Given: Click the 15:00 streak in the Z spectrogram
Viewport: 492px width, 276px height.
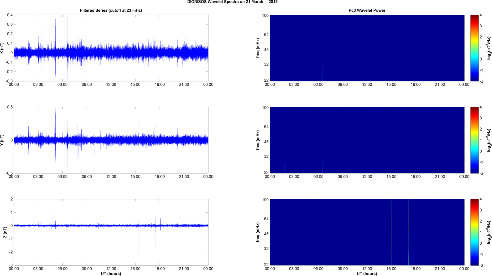Looking at the screenshot, I should (392, 232).
